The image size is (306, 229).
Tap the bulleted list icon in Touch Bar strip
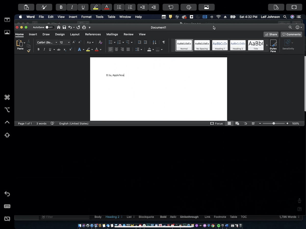(119, 7)
